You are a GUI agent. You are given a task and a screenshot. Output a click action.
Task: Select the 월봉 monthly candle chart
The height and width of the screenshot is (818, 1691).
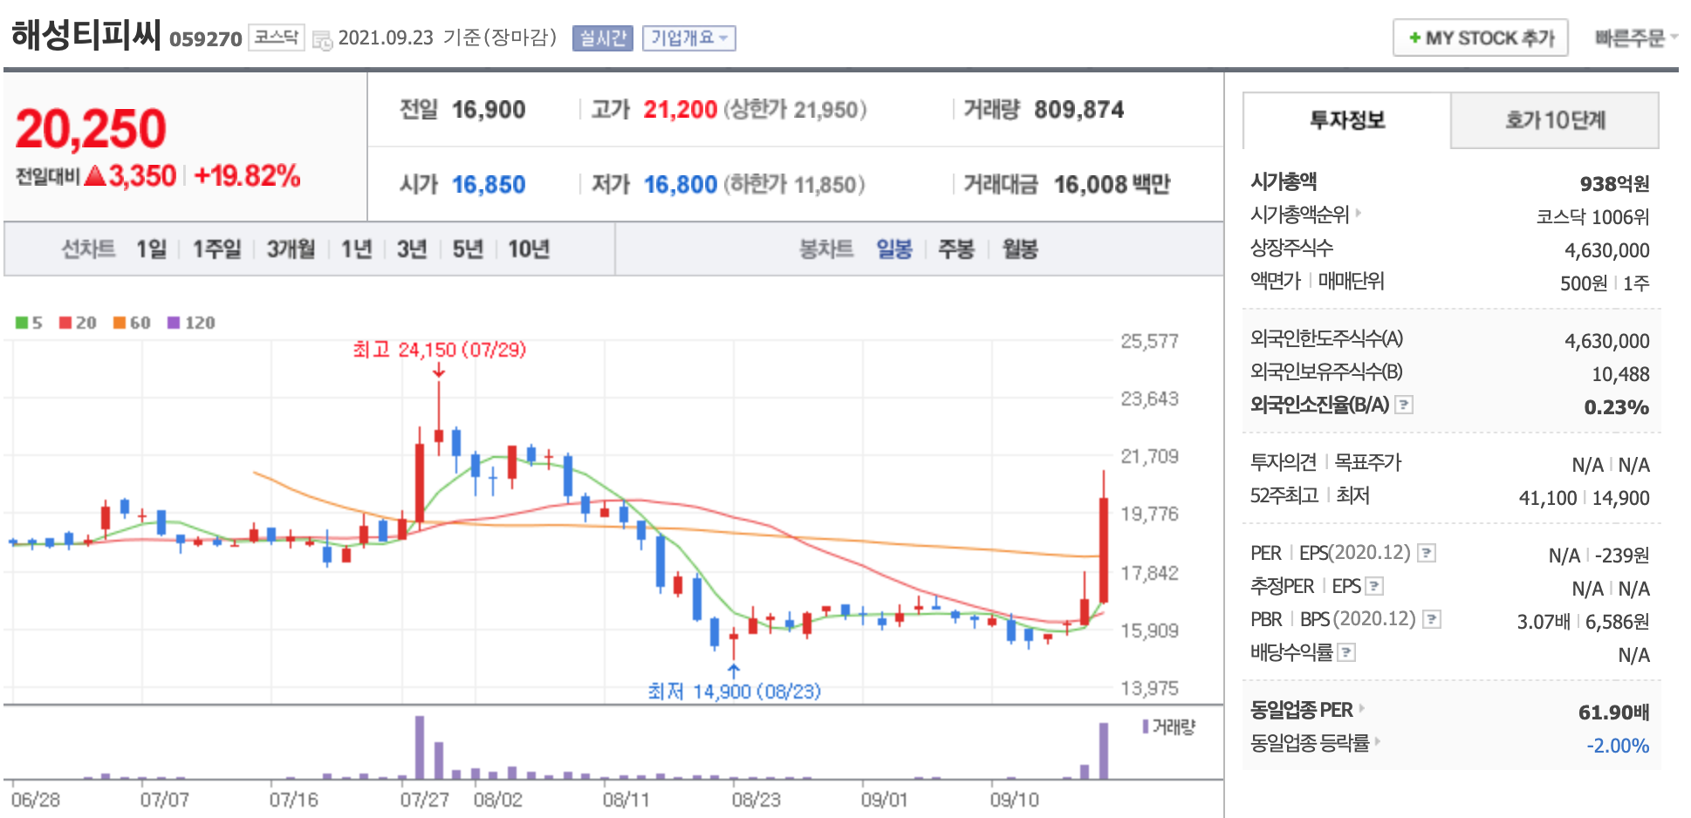coord(1020,249)
